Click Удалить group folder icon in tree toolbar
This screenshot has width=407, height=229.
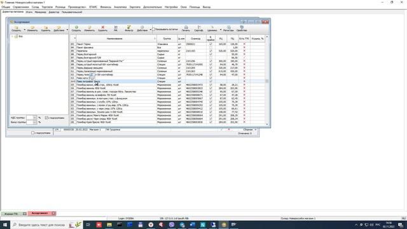pos(46,27)
